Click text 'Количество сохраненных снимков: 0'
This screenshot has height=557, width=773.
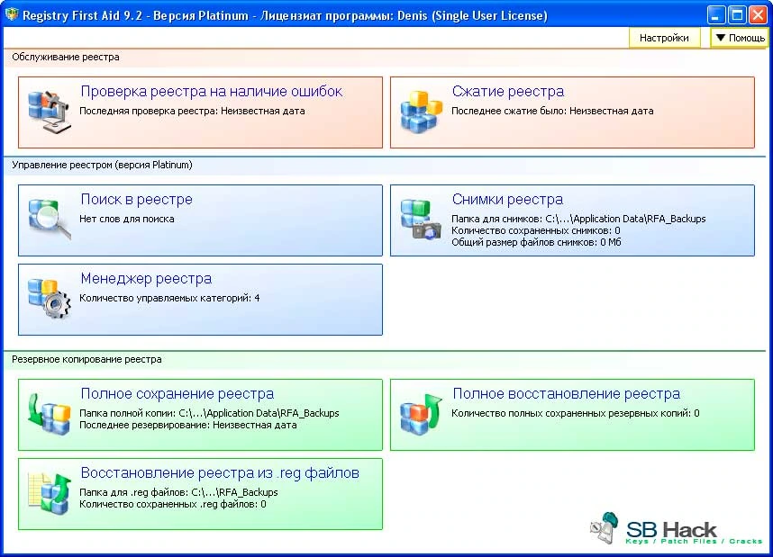pyautogui.click(x=536, y=230)
